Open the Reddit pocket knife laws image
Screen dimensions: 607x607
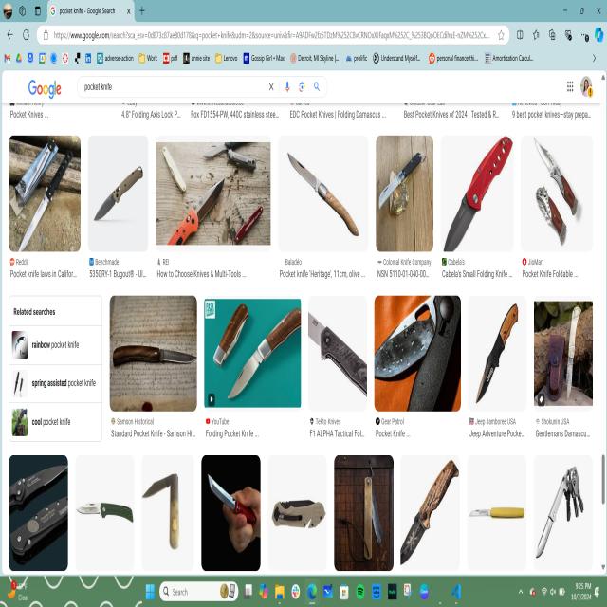(x=45, y=193)
